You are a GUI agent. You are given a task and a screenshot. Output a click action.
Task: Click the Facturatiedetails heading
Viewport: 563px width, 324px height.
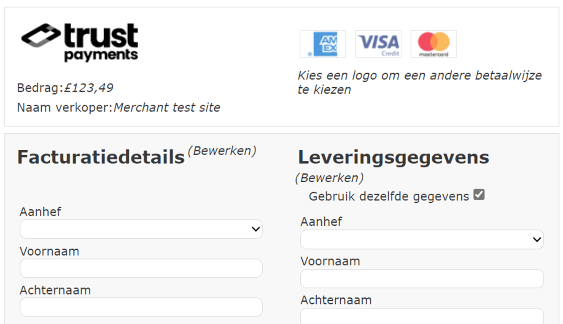click(101, 157)
